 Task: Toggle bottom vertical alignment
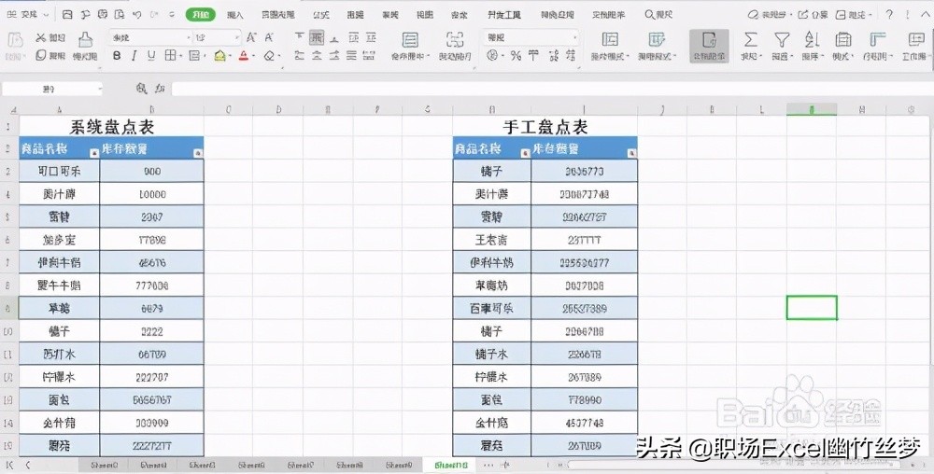pyautogui.click(x=334, y=37)
